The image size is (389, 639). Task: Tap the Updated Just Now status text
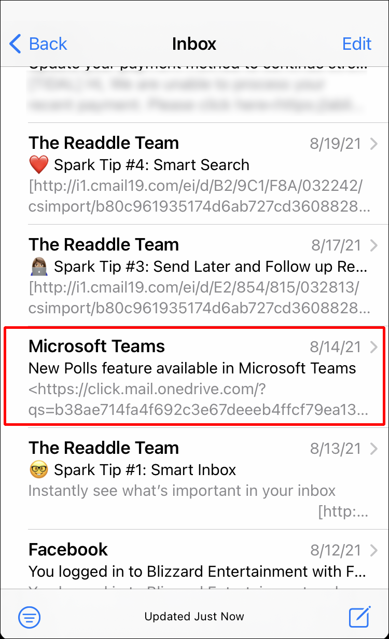click(x=194, y=617)
